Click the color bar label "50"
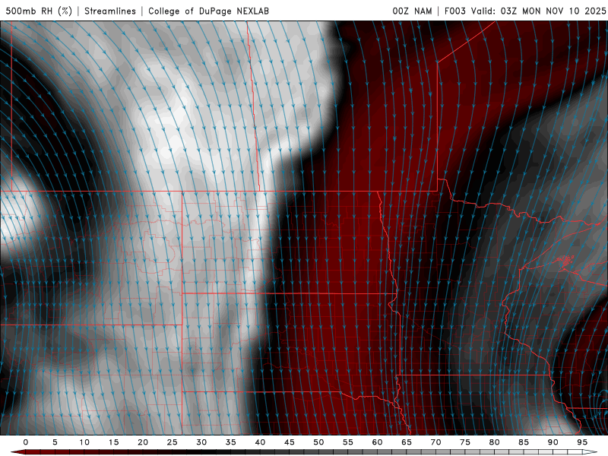This screenshot has width=608, height=456. point(318,442)
